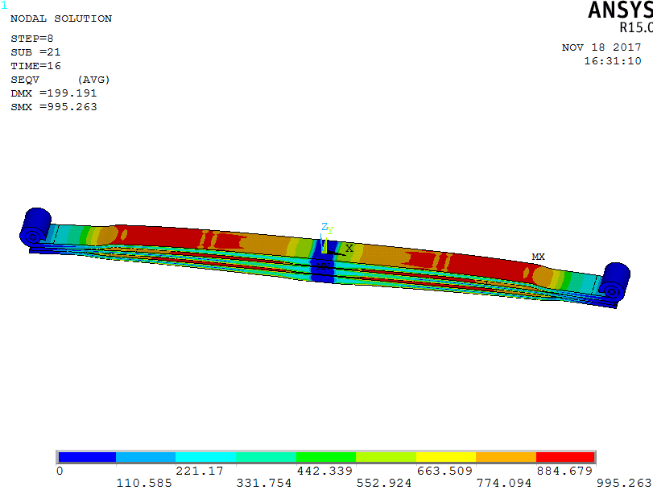Click the SEQV (AVG) label
The height and width of the screenshot is (490, 653).
[60, 80]
